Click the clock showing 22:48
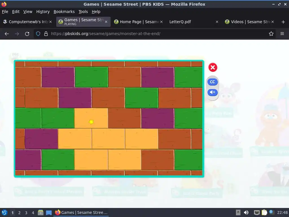This screenshot has height=217, width=289. (282, 212)
